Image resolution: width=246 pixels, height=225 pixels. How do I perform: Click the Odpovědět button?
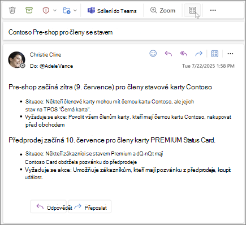(x=48, y=206)
